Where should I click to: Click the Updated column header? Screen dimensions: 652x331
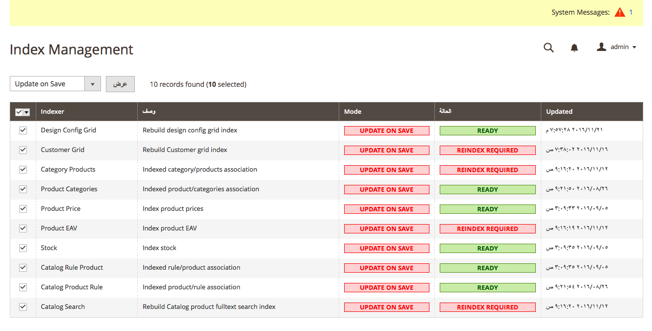[x=559, y=112]
